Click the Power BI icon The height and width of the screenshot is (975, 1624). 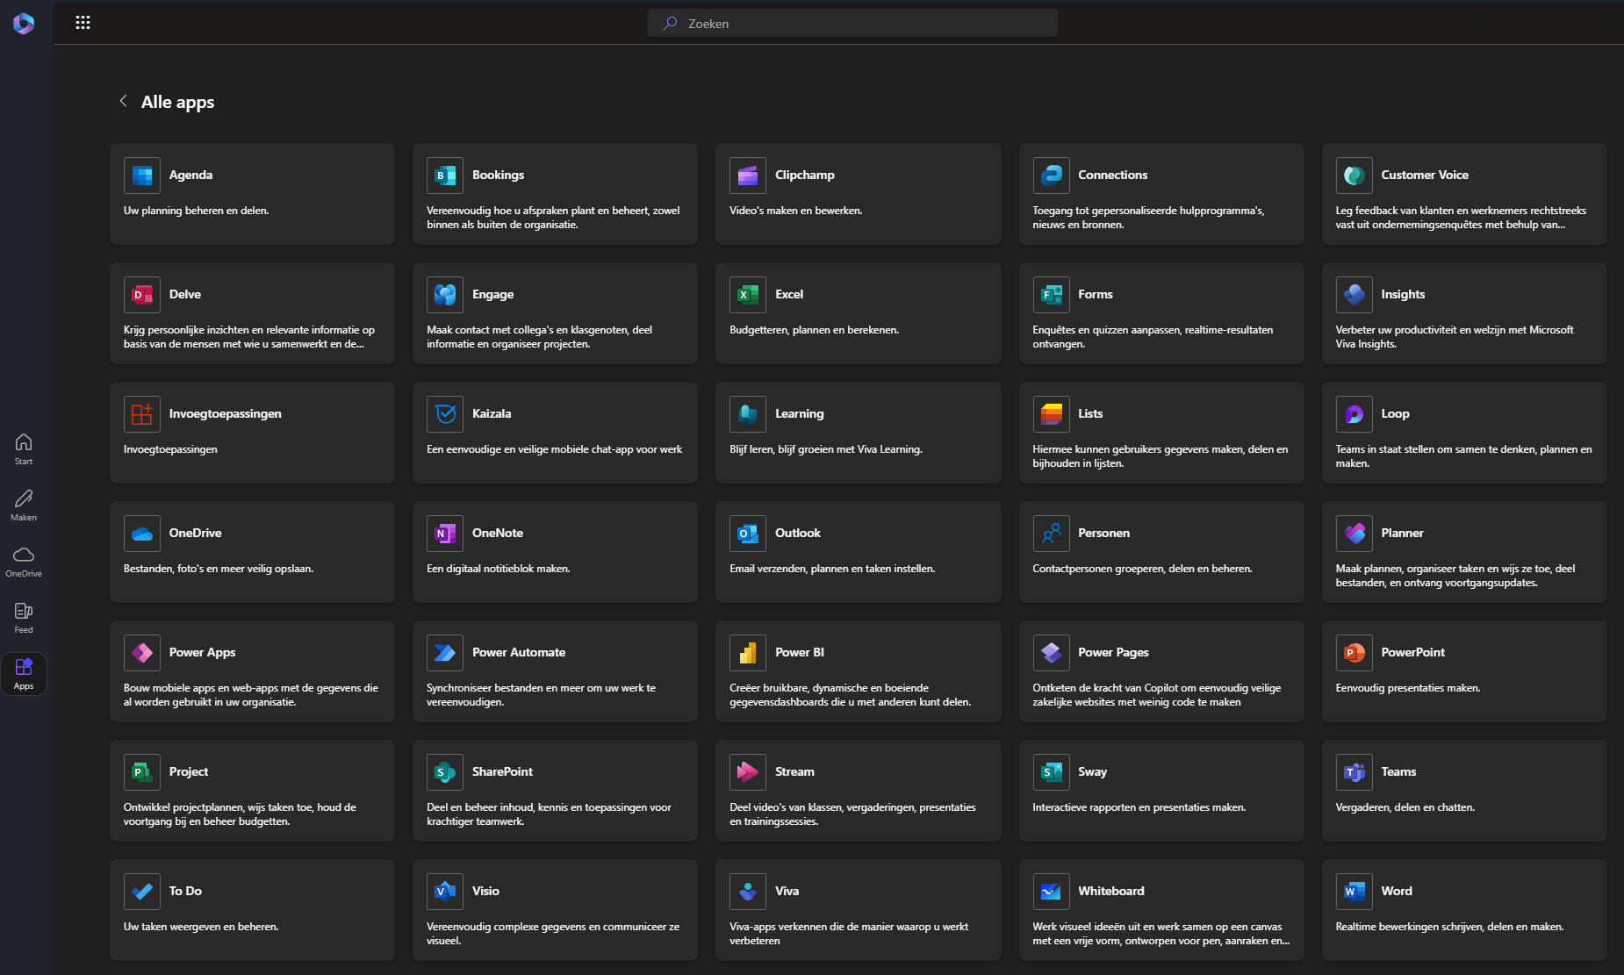tap(748, 653)
